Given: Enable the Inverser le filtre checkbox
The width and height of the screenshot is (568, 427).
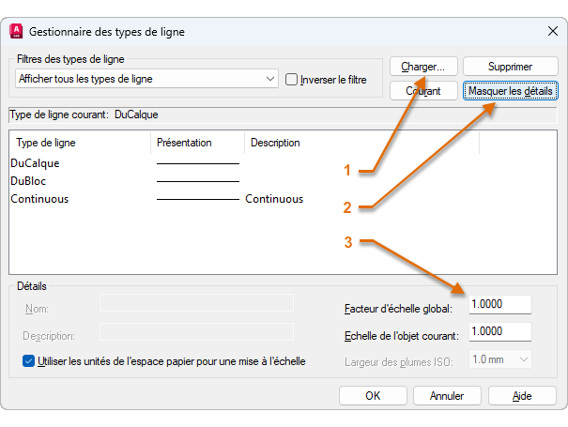Looking at the screenshot, I should pos(292,80).
